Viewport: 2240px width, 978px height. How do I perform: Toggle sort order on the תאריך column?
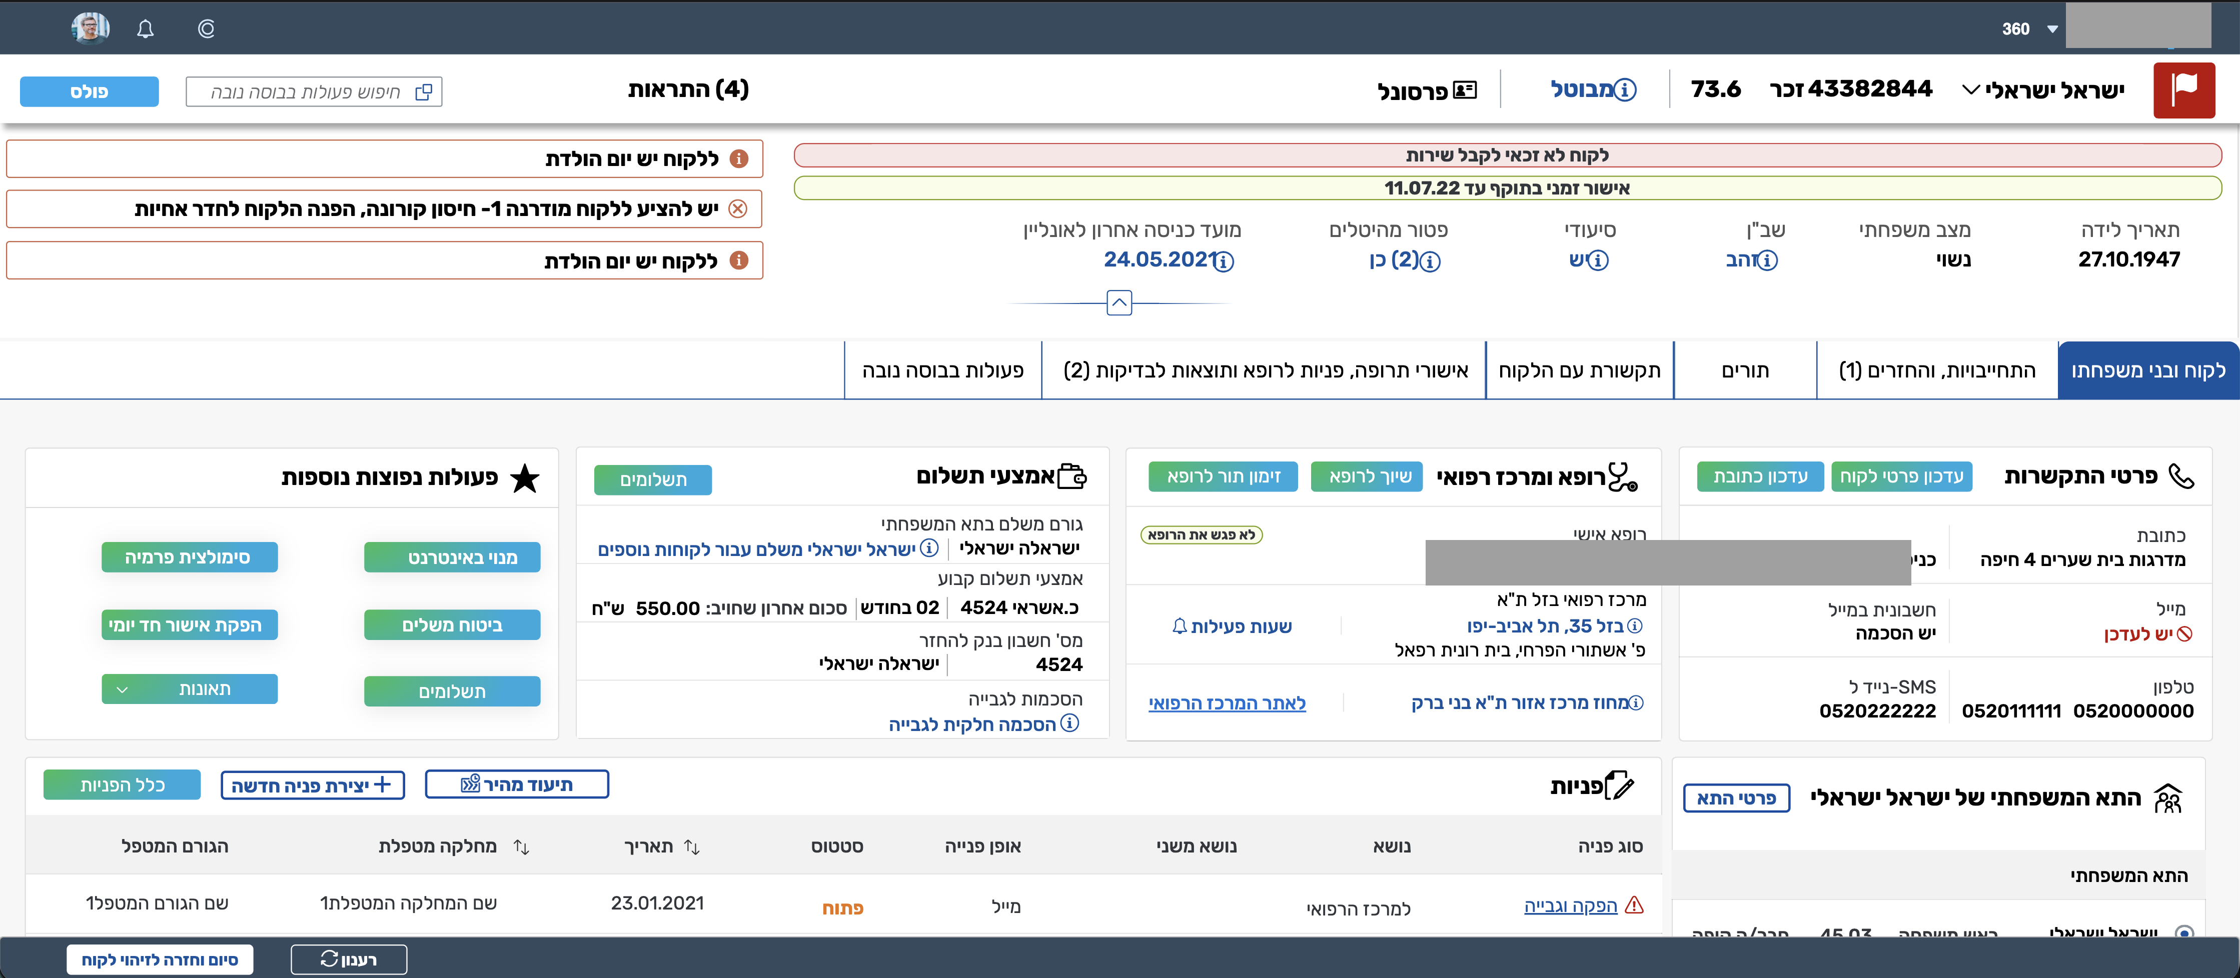pos(693,846)
